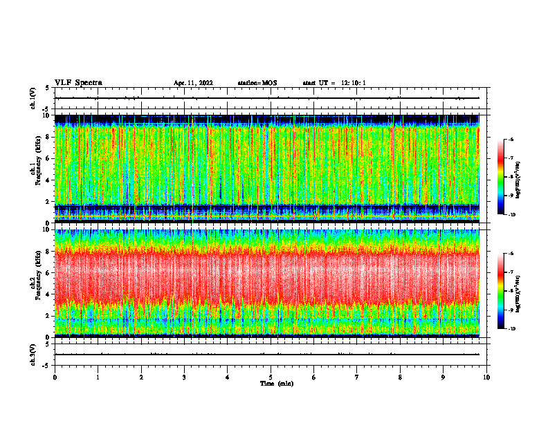Click the "station=MOS" header label

(x=257, y=83)
